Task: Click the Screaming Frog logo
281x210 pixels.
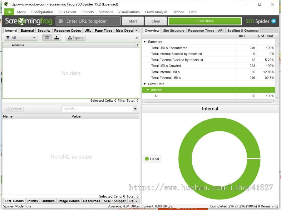Action: tap(29, 21)
